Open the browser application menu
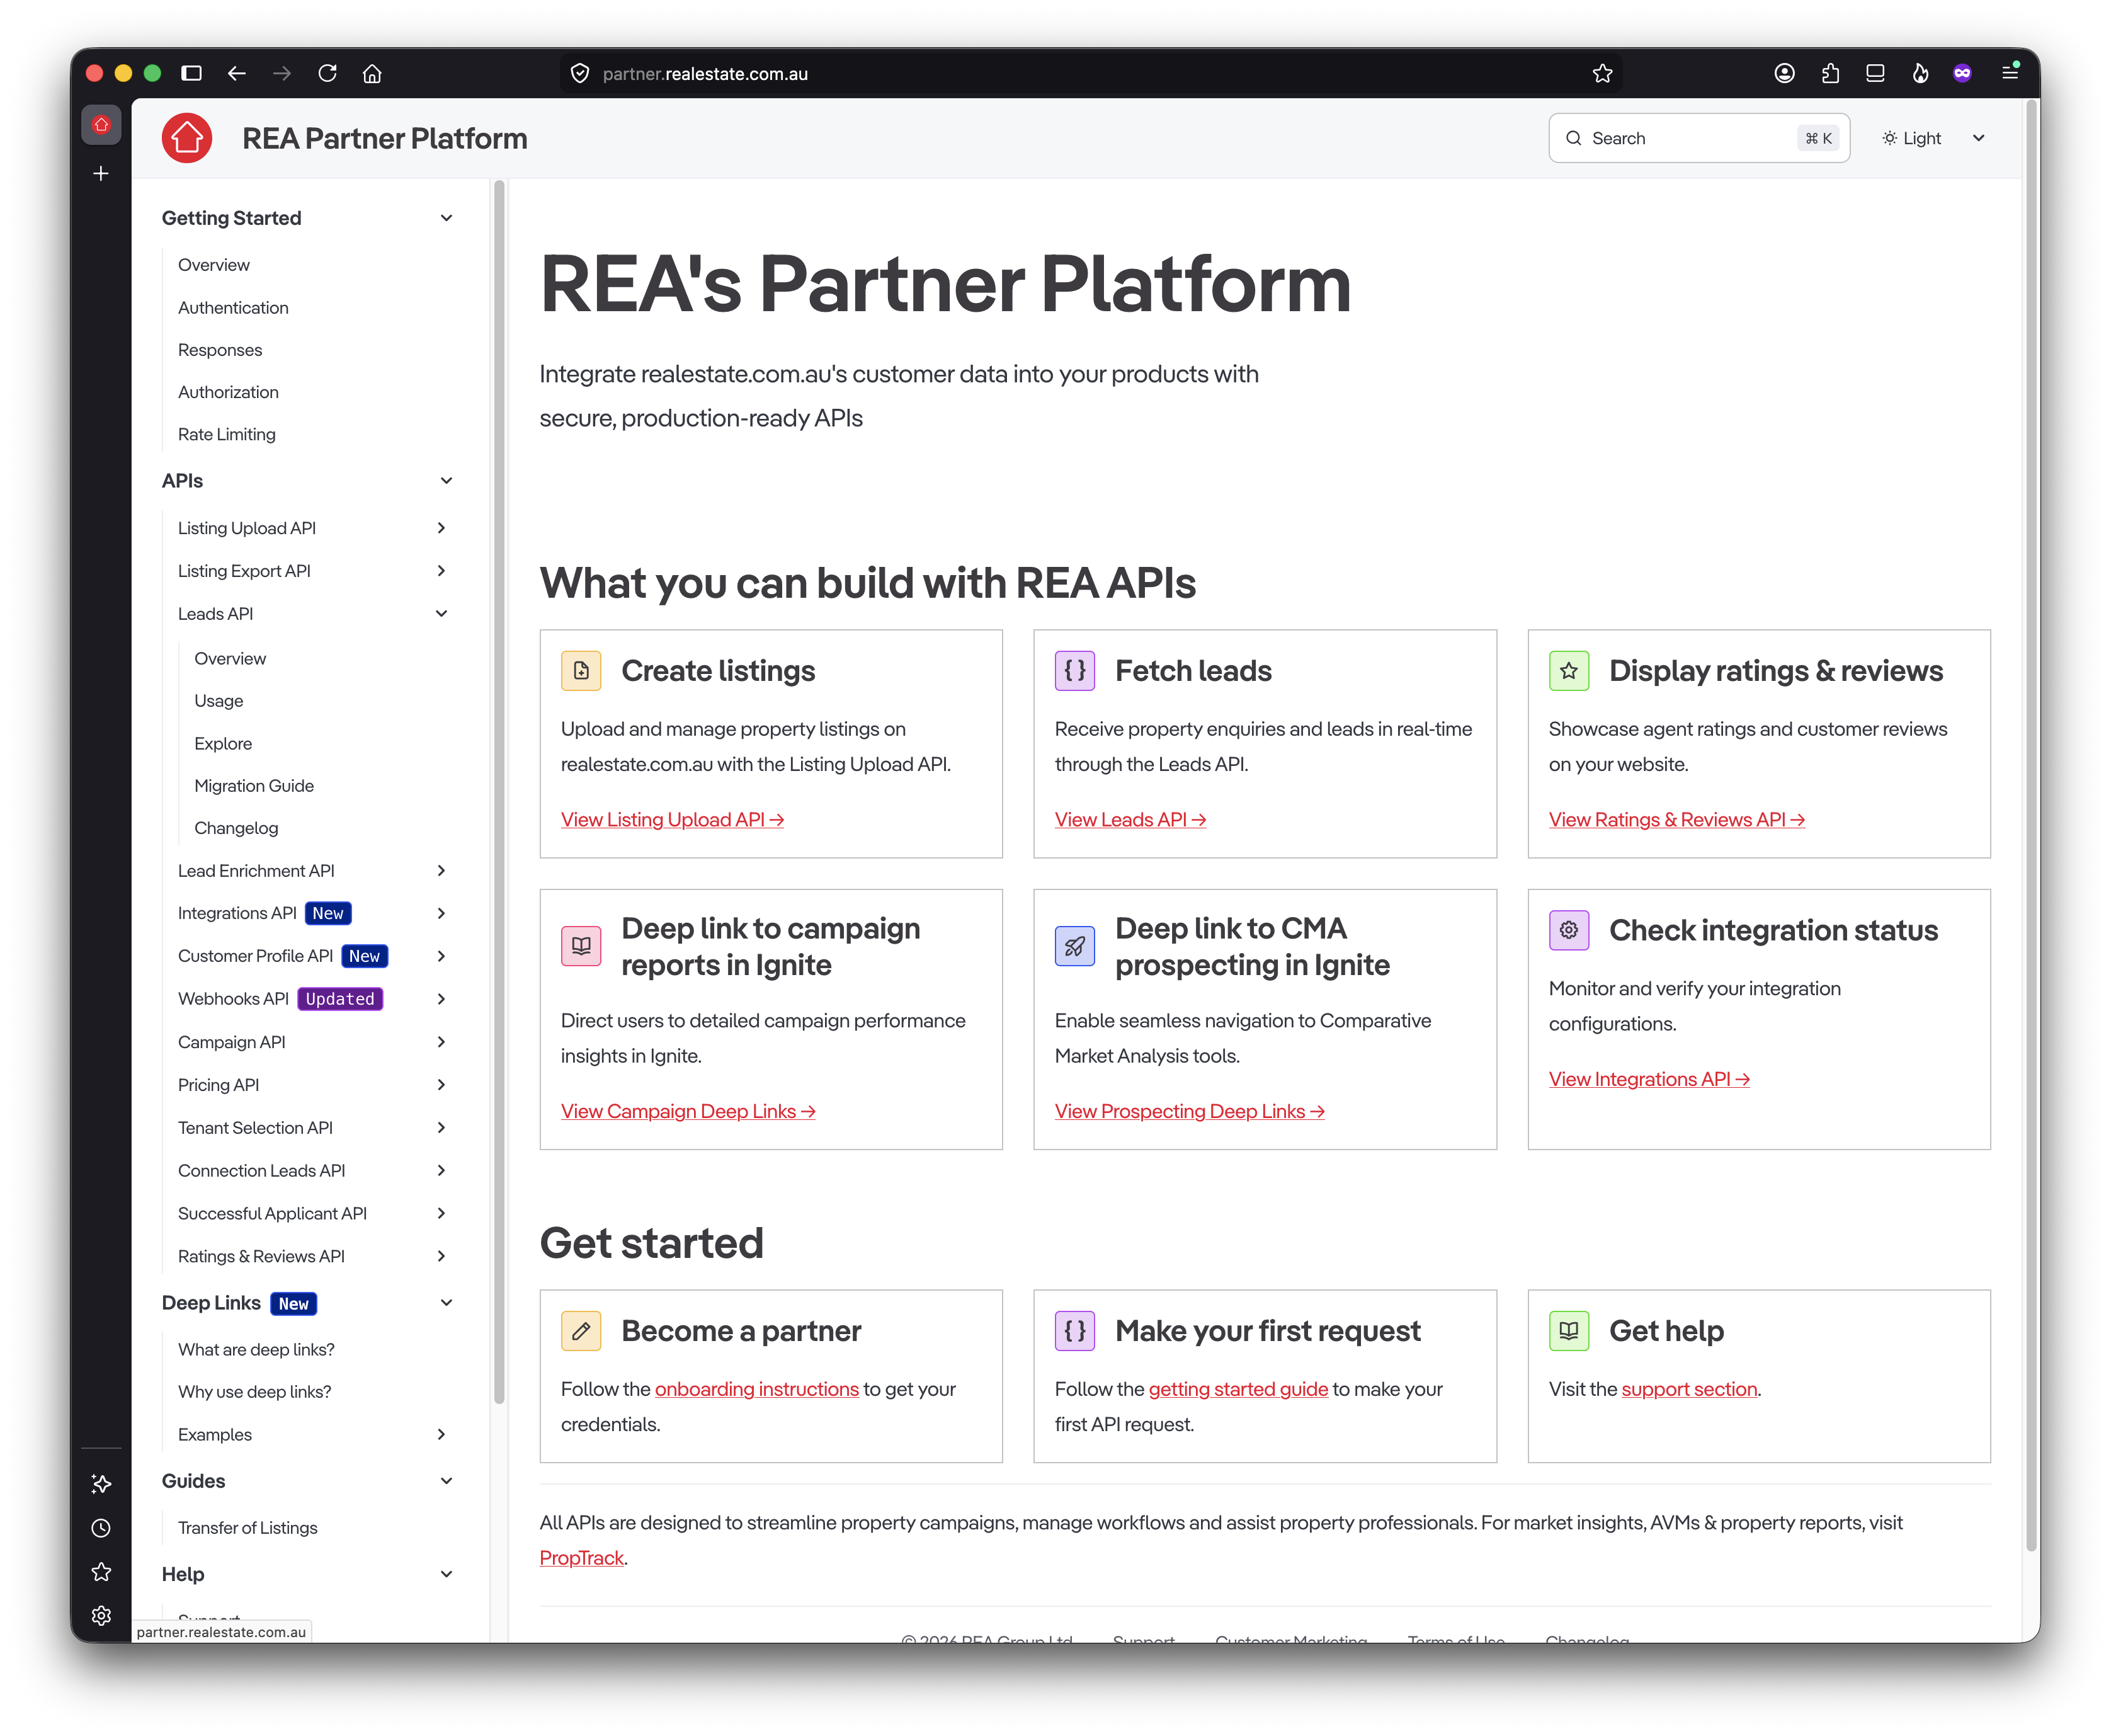The width and height of the screenshot is (2111, 1736). (2010, 72)
